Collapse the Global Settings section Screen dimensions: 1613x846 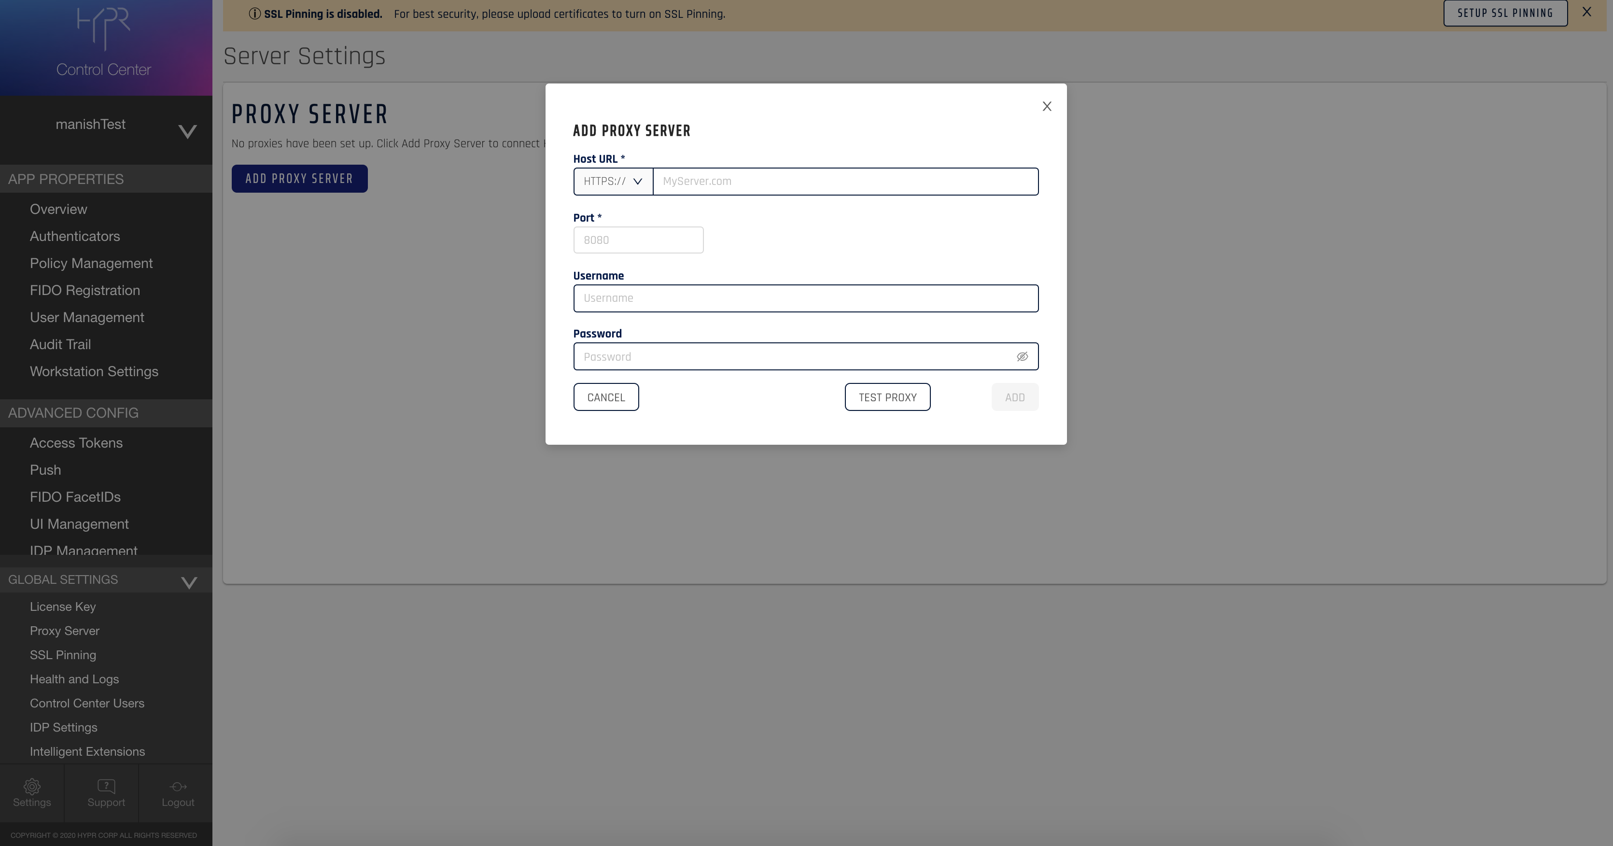pyautogui.click(x=188, y=582)
